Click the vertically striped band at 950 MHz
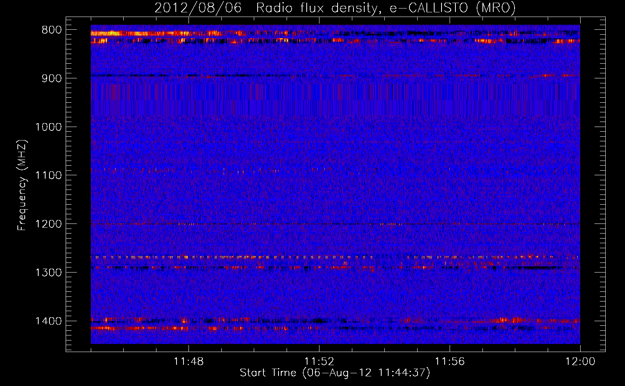 pos(335,100)
